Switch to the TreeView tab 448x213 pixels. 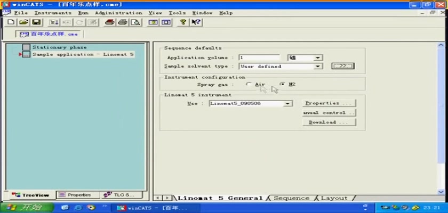click(32, 195)
